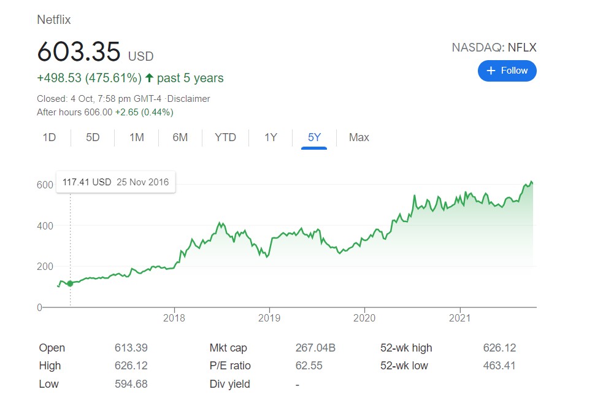Click the Follow button
This screenshot has width=603, height=408.
(x=507, y=71)
